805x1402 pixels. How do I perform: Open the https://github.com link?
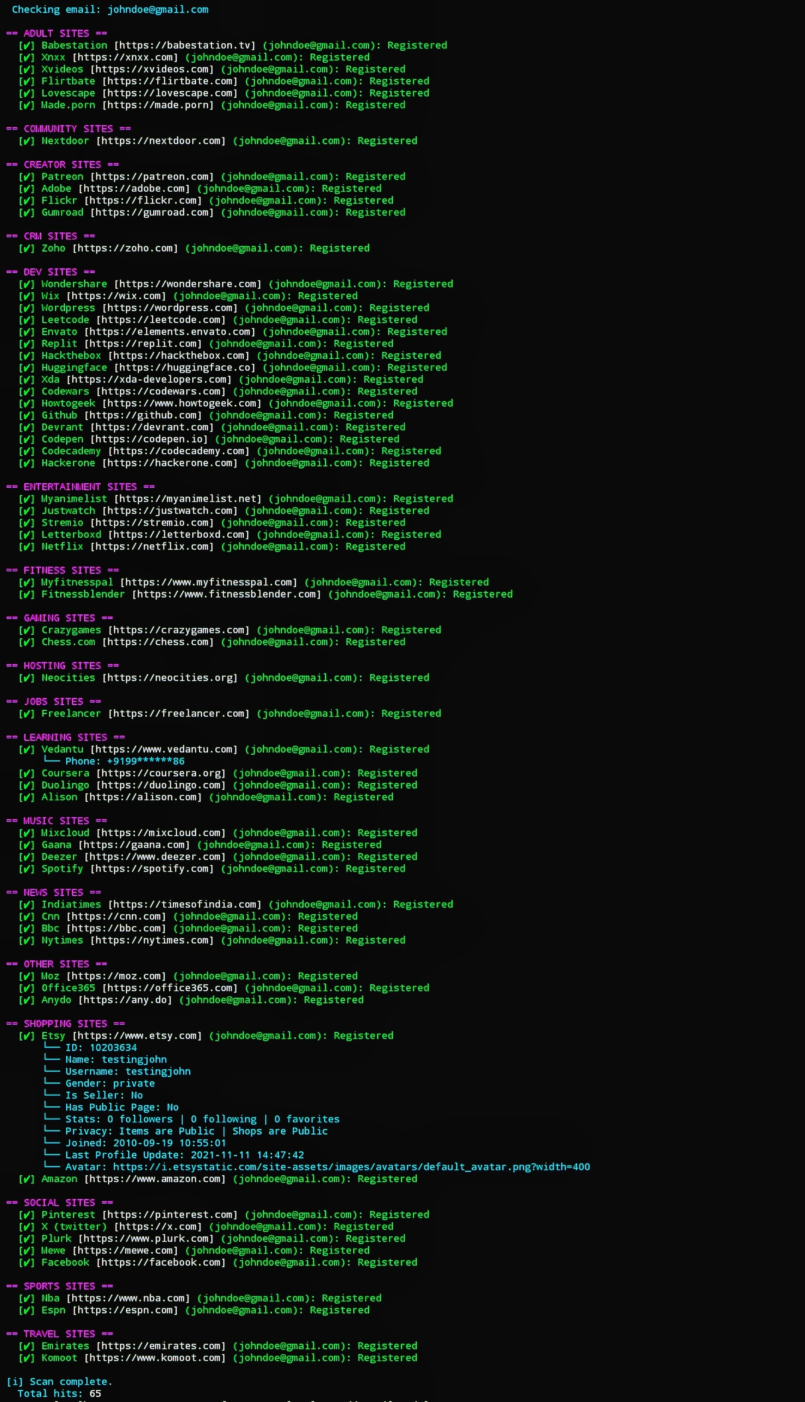(143, 415)
